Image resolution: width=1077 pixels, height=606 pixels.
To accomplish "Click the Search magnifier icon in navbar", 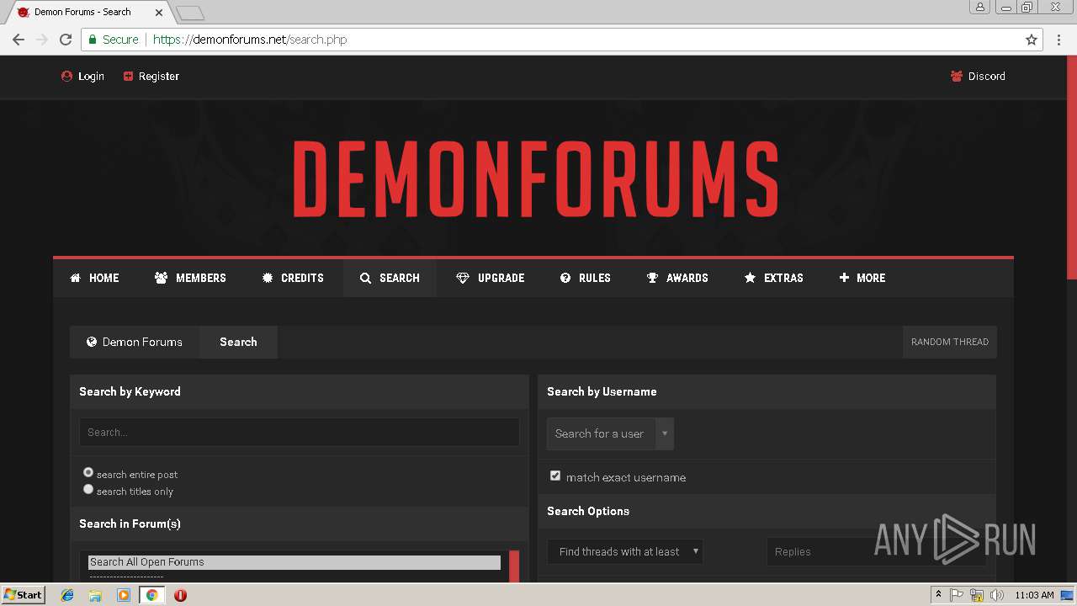I will pos(365,278).
